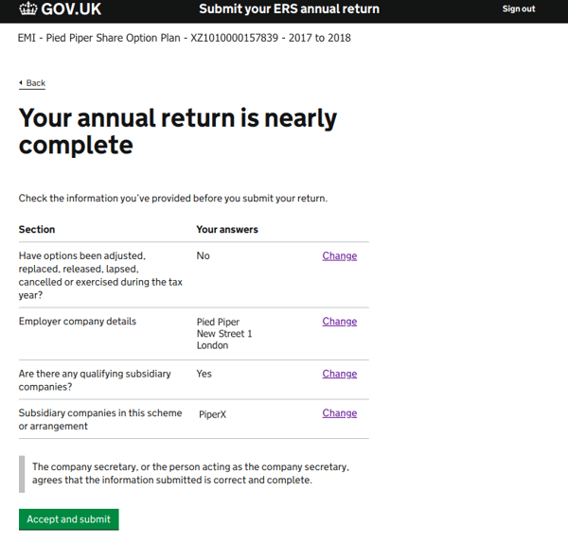568x543 pixels.
Task: Click the Section column header
Action: (37, 230)
